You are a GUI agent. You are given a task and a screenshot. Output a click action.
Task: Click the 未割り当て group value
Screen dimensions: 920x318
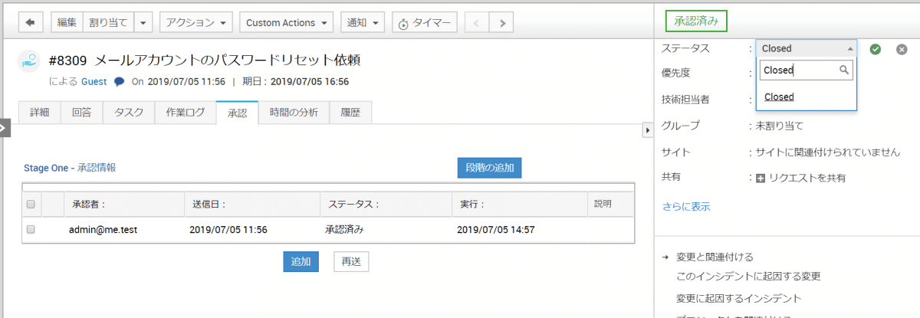(779, 126)
